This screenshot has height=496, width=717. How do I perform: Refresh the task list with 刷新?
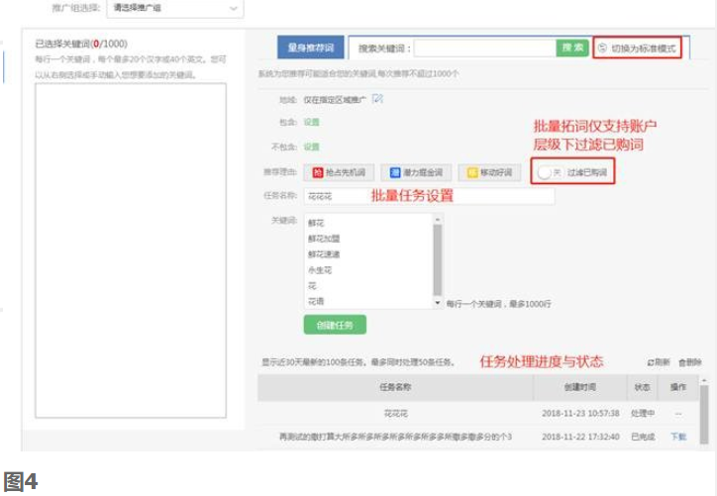click(x=659, y=362)
